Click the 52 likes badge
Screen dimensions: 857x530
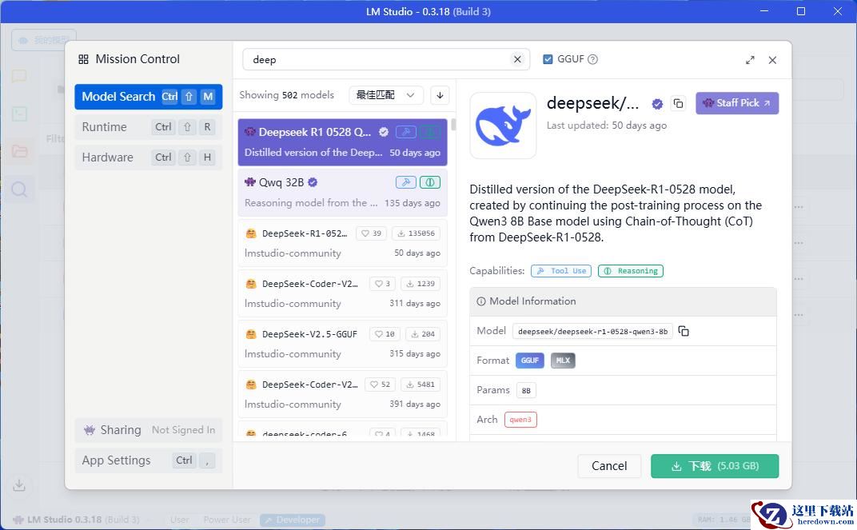point(380,385)
